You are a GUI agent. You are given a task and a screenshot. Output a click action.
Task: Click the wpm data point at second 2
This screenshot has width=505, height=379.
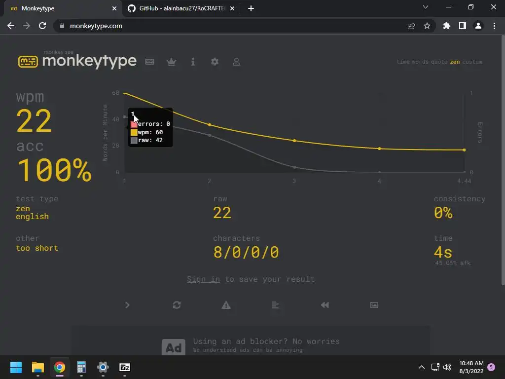point(210,125)
